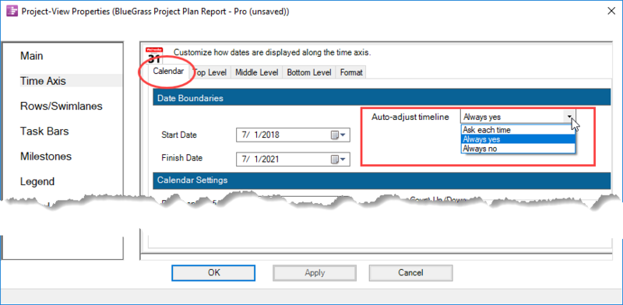Select Legend in the sidebar
The height and width of the screenshot is (305, 623).
pos(37,181)
